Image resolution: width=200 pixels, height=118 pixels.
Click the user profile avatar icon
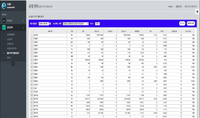tap(4, 6)
